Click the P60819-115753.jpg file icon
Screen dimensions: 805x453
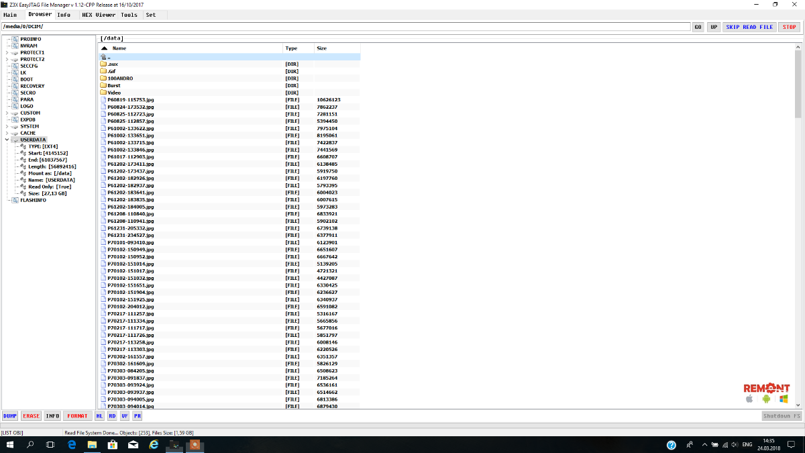103,100
